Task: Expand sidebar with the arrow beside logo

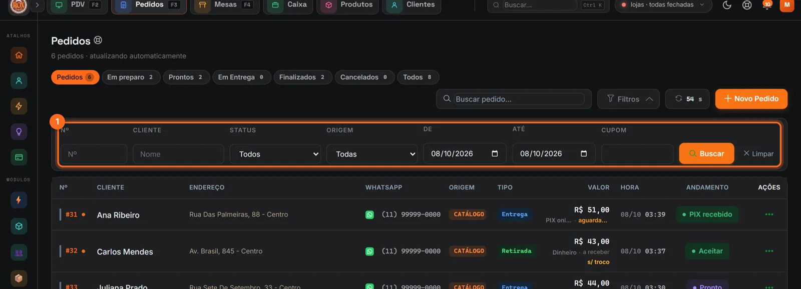Action: 37,5
